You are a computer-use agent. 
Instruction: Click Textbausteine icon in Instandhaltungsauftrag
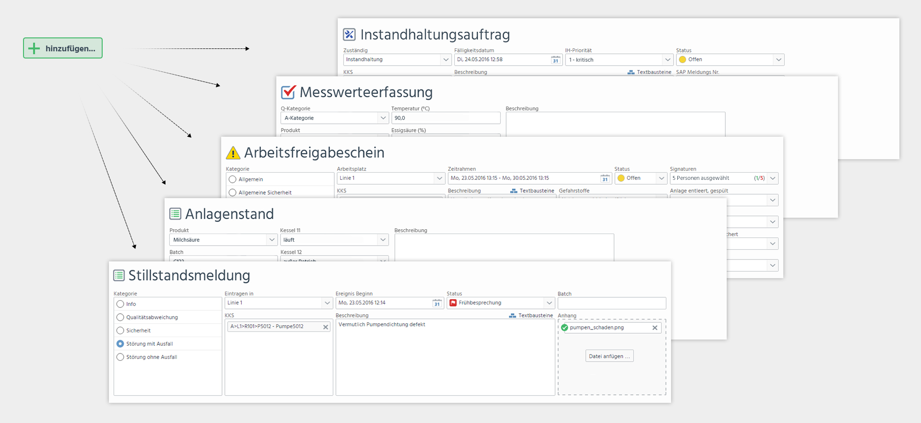tap(631, 72)
